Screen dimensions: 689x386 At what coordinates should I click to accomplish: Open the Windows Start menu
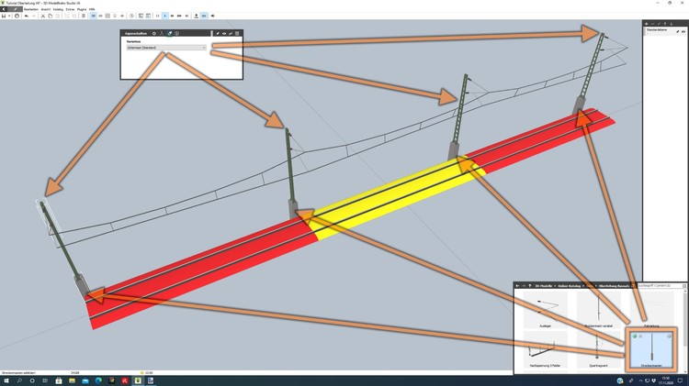point(6,380)
